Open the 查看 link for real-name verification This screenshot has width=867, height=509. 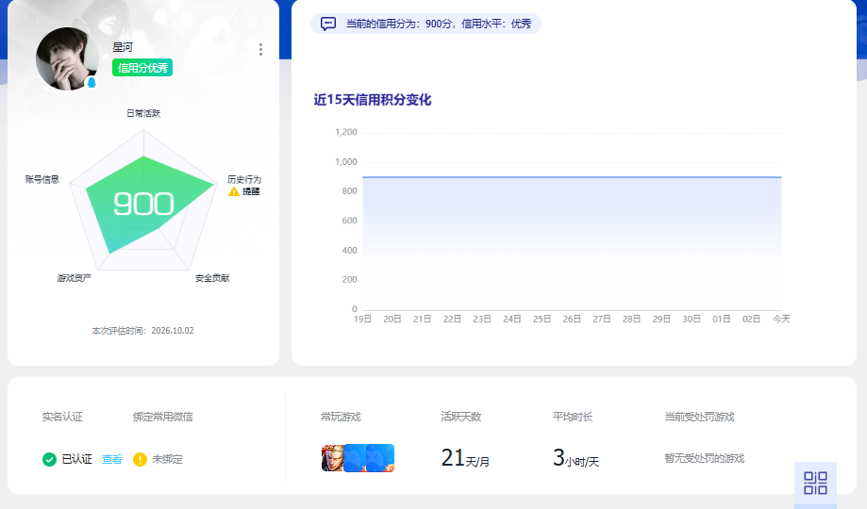[111, 459]
